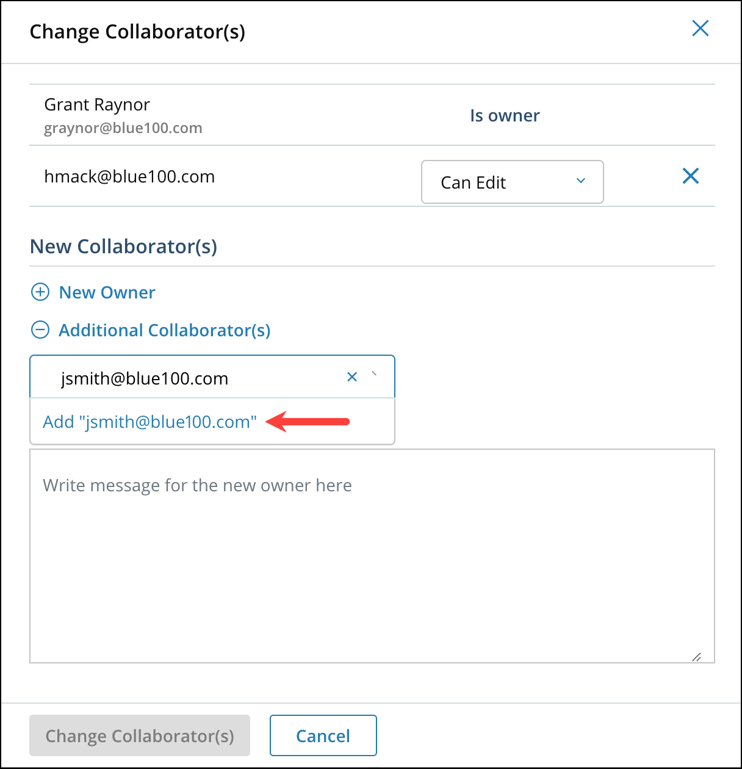742x769 pixels.
Task: Select the hmack@blue100.com collaborator row
Action: click(129, 176)
